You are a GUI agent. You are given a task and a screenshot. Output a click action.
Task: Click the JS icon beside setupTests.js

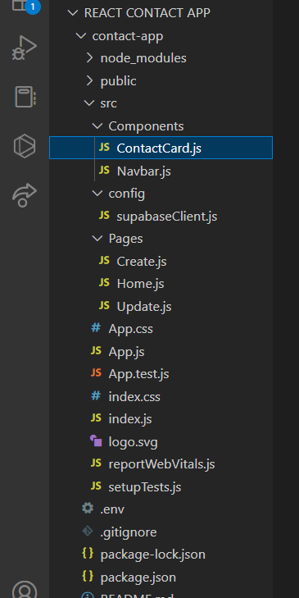pyautogui.click(x=96, y=486)
